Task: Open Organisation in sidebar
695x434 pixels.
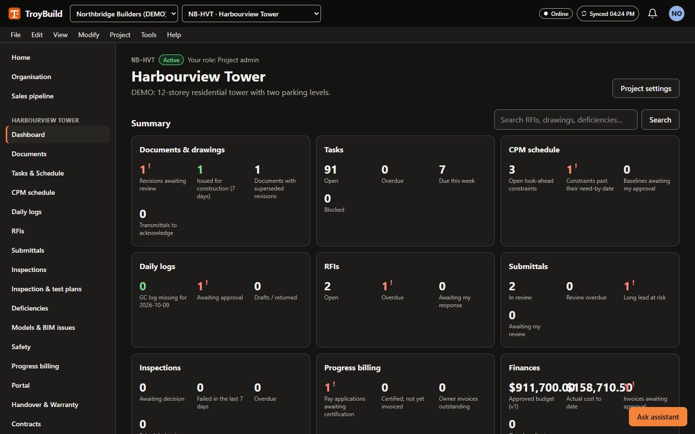Action: point(58,77)
